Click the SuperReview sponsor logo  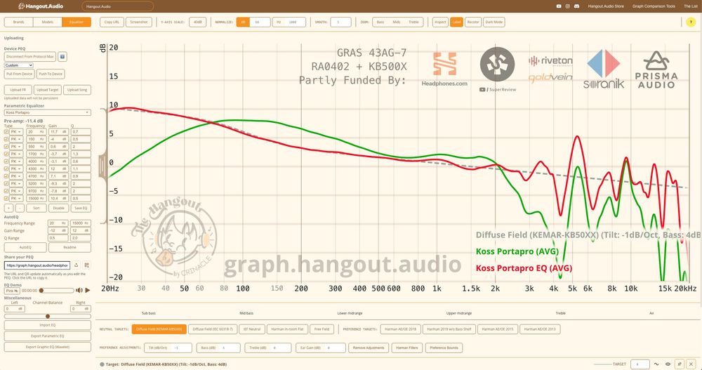pyautogui.click(x=498, y=70)
